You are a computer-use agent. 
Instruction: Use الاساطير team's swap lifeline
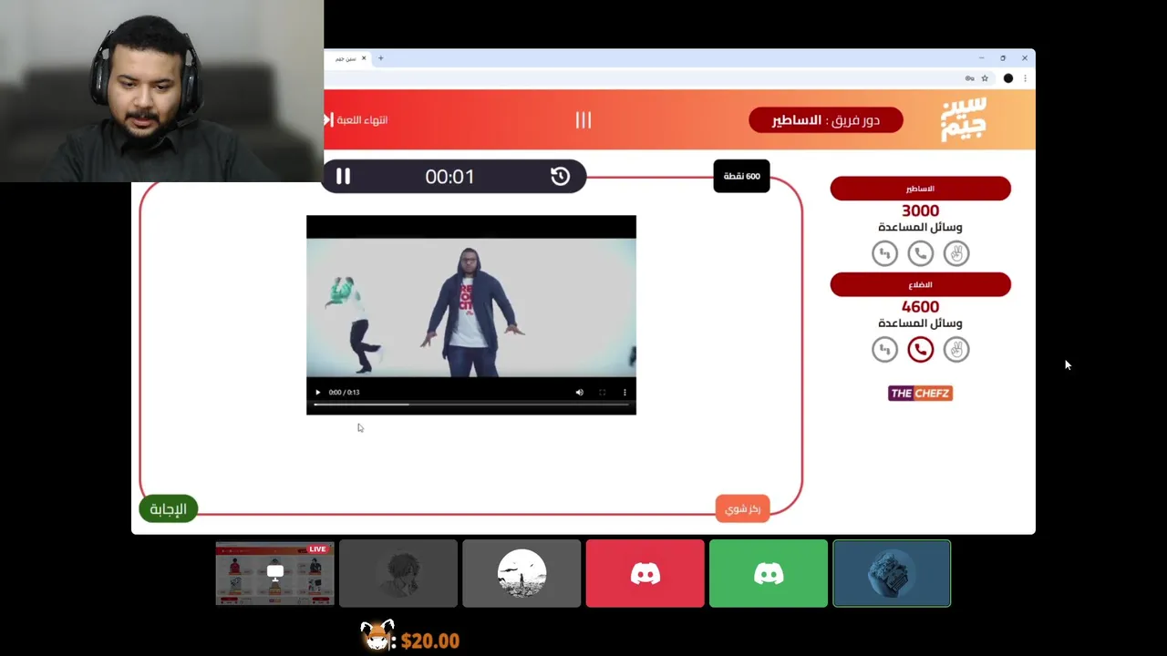point(884,253)
